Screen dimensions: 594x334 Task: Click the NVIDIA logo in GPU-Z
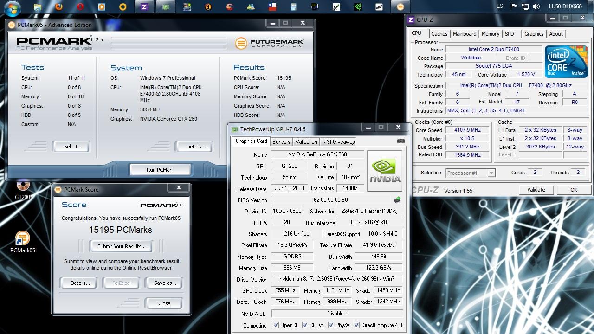coord(385,171)
